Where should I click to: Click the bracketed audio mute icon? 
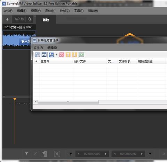pos(57,154)
